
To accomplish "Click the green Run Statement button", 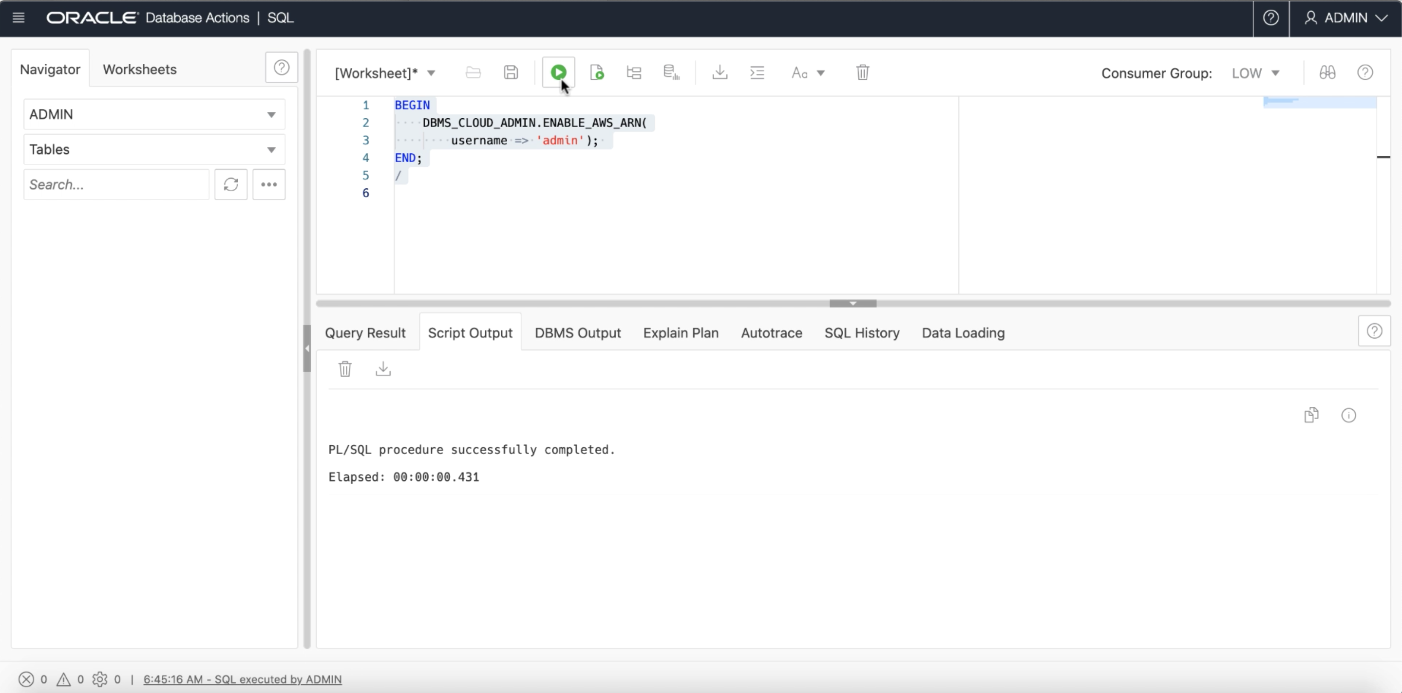I will coord(558,73).
